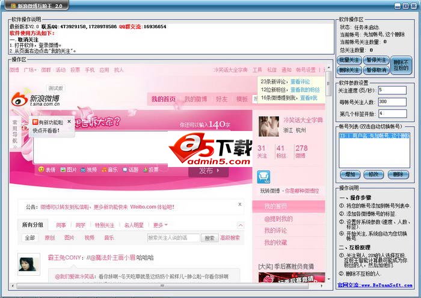Image resolution: width=421 pixels, height=298 pixels.
Task: Open the 查看评论 link in notification box
Action: [x=300, y=82]
